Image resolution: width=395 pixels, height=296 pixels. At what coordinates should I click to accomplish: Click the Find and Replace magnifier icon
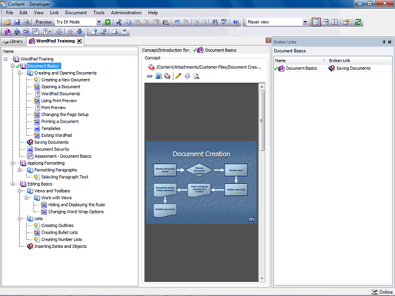coord(165,22)
